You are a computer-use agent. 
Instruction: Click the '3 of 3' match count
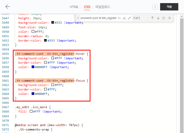pyautogui.click(x=136, y=18)
